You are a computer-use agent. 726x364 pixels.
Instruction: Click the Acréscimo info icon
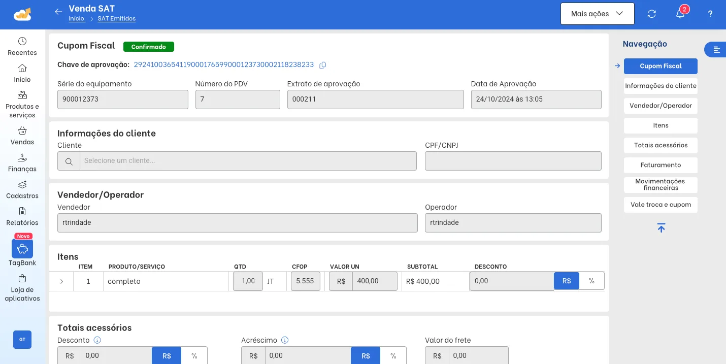point(285,340)
